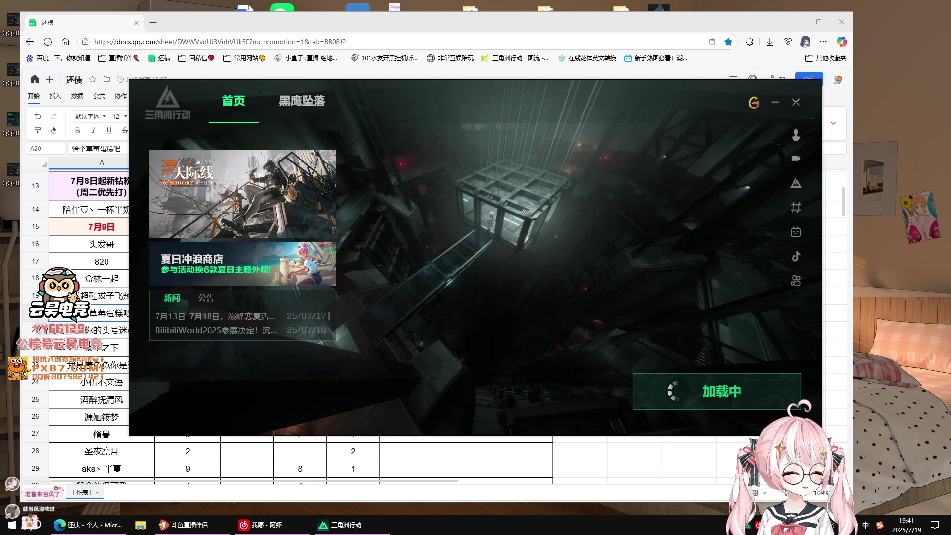Switch to the 开始 ribbon tab

click(x=34, y=96)
